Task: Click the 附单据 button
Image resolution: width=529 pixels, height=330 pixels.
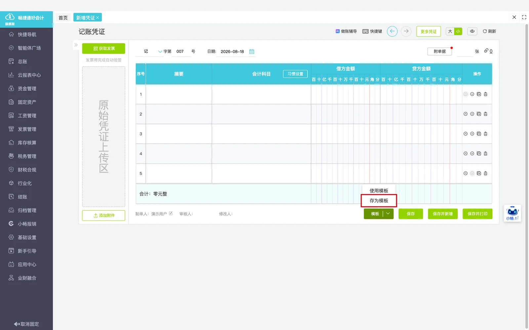Action: pos(439,51)
